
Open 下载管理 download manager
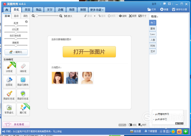[x=151, y=131]
